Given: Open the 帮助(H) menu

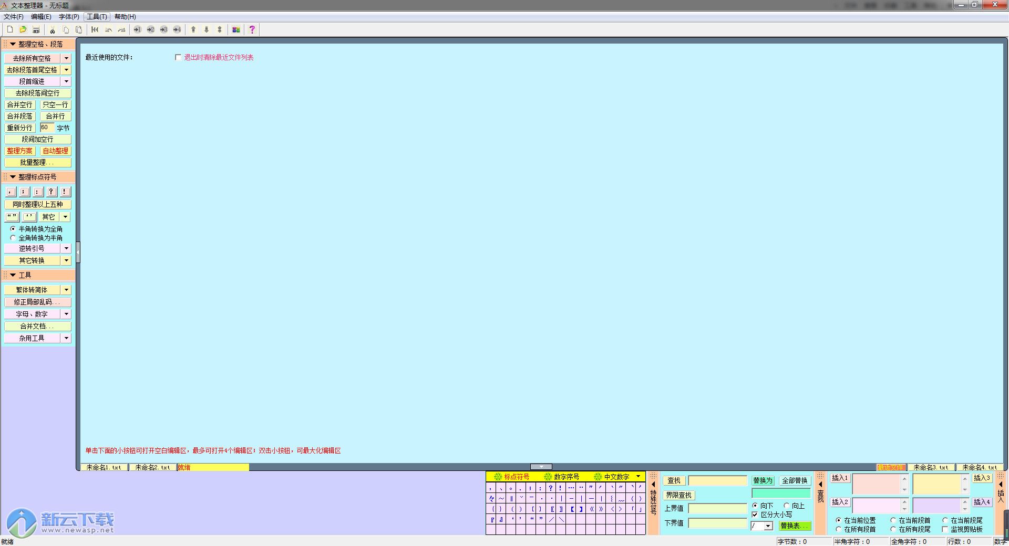Looking at the screenshot, I should click(125, 17).
